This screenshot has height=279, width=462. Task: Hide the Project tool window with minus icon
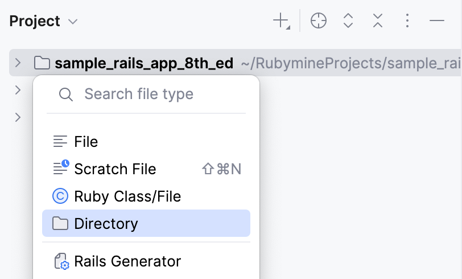tap(437, 22)
